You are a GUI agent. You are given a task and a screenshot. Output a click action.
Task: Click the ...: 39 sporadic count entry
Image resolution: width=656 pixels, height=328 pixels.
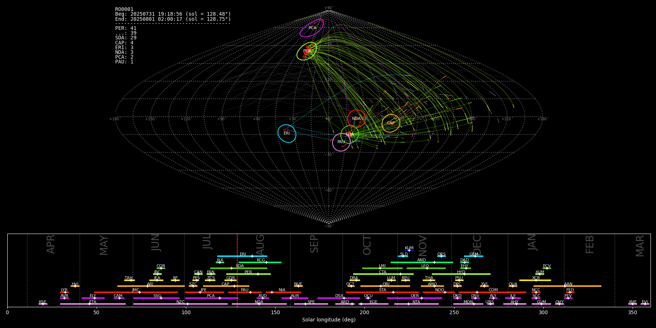coord(126,33)
